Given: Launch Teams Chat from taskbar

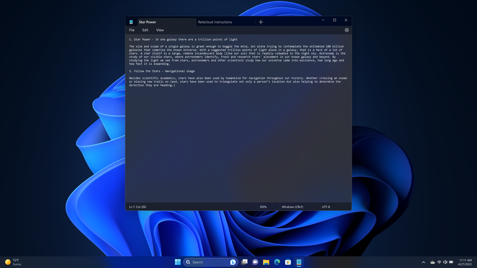Looking at the screenshot, I should click(255, 262).
